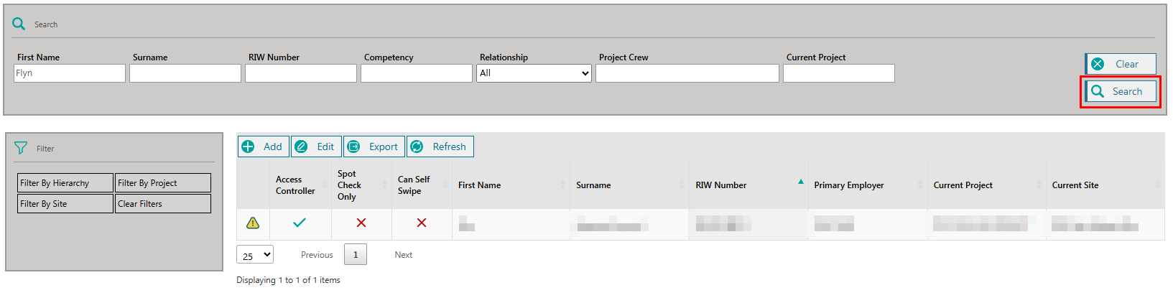Image resolution: width=1173 pixels, height=293 pixels.
Task: Choose Filter By Project
Action: 163,183
